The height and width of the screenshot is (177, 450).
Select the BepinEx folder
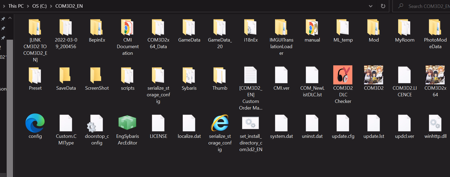coord(97,28)
